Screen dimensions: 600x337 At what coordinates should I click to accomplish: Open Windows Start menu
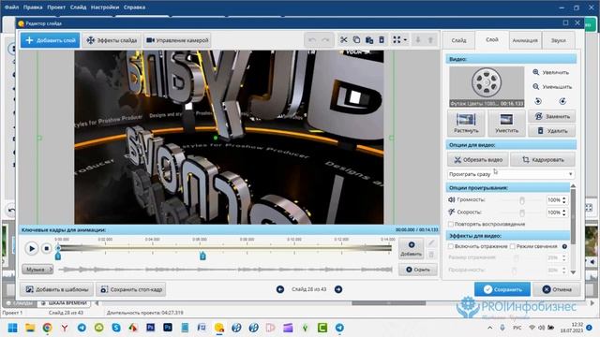[12, 328]
